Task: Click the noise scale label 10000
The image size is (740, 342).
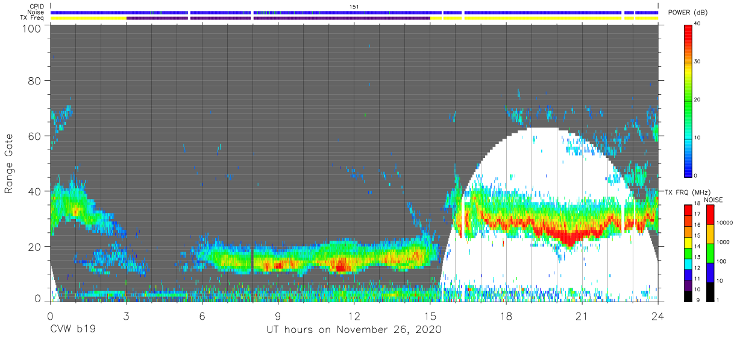Action: [724, 222]
